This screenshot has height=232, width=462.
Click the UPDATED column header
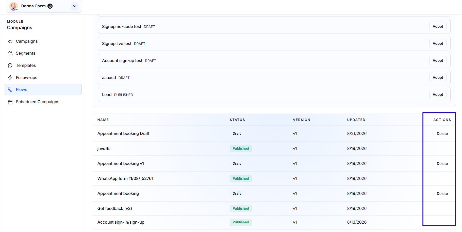coord(356,120)
